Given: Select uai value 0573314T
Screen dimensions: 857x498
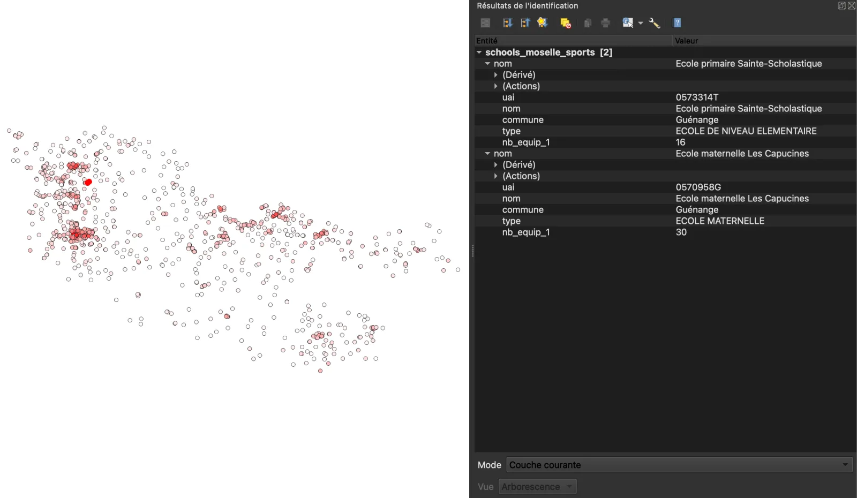Looking at the screenshot, I should click(x=697, y=97).
